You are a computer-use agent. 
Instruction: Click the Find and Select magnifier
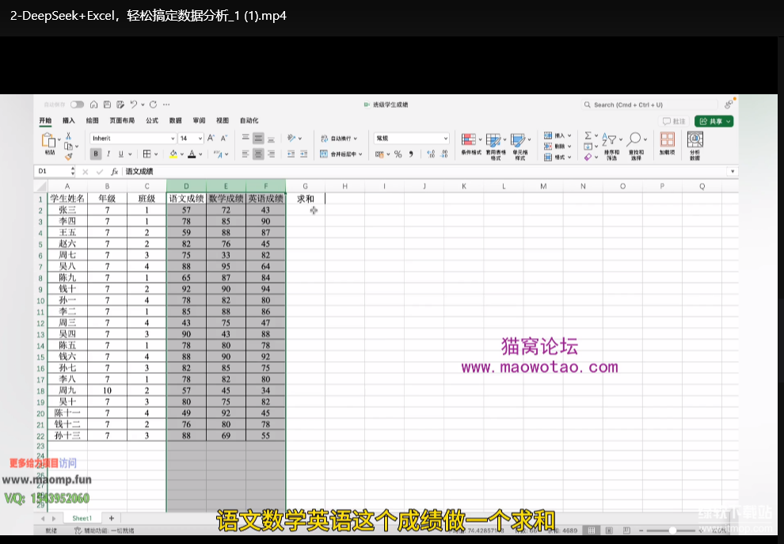pyautogui.click(x=635, y=140)
